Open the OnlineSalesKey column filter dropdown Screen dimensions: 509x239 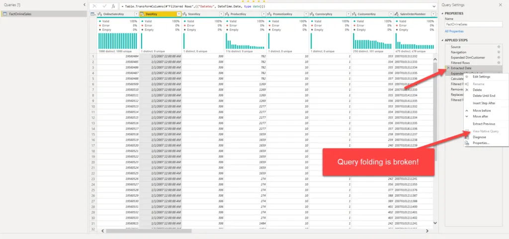[x=137, y=14]
